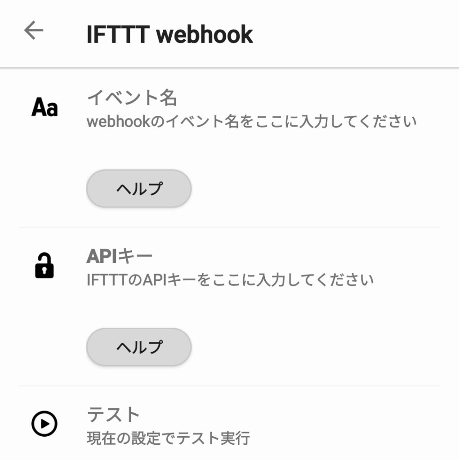Click the Aa text icon for event name
The height and width of the screenshot is (460, 459).
45,109
